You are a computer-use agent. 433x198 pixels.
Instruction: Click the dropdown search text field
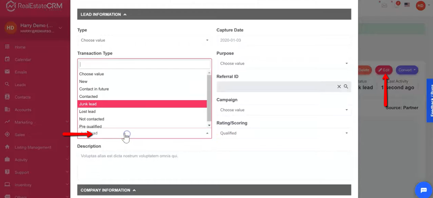[x=144, y=64]
